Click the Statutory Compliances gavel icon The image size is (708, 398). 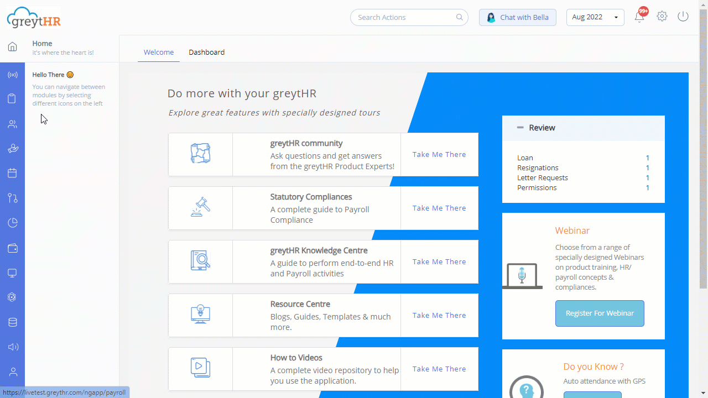tap(200, 207)
